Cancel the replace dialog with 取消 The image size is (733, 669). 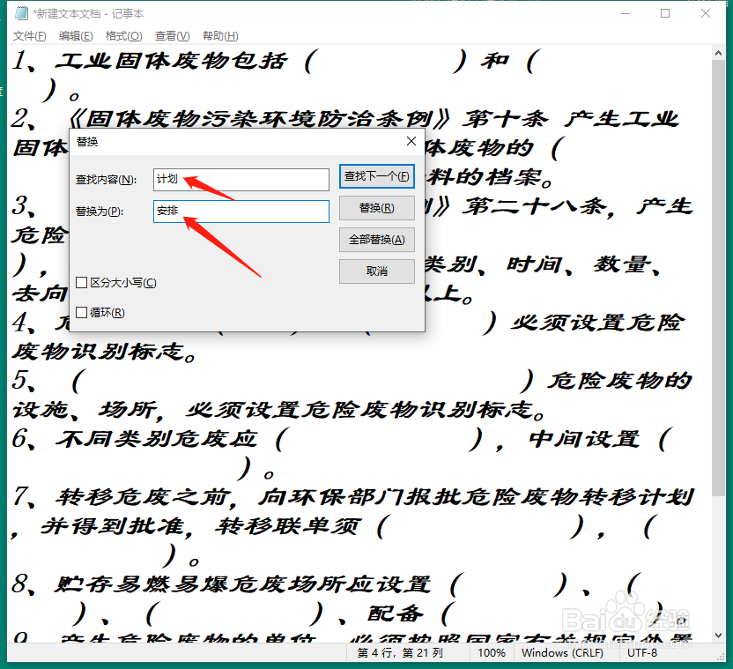pos(377,271)
